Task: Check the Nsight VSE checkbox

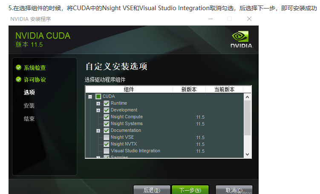Action: (x=107, y=137)
